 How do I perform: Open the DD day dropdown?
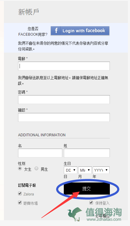tap(70, 170)
